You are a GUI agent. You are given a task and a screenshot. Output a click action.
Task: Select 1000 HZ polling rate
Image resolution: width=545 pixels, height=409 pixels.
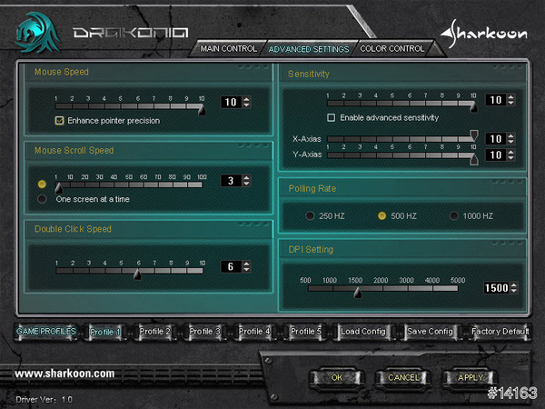coord(453,216)
